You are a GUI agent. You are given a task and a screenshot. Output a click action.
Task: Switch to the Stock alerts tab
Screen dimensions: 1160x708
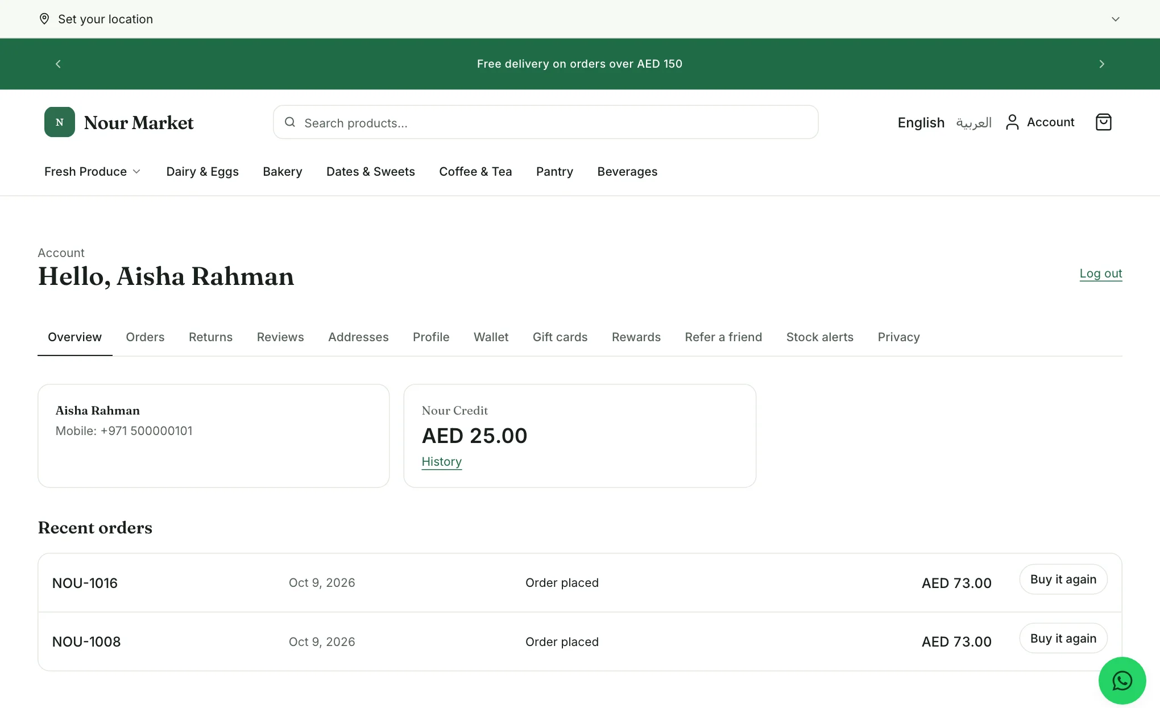820,337
